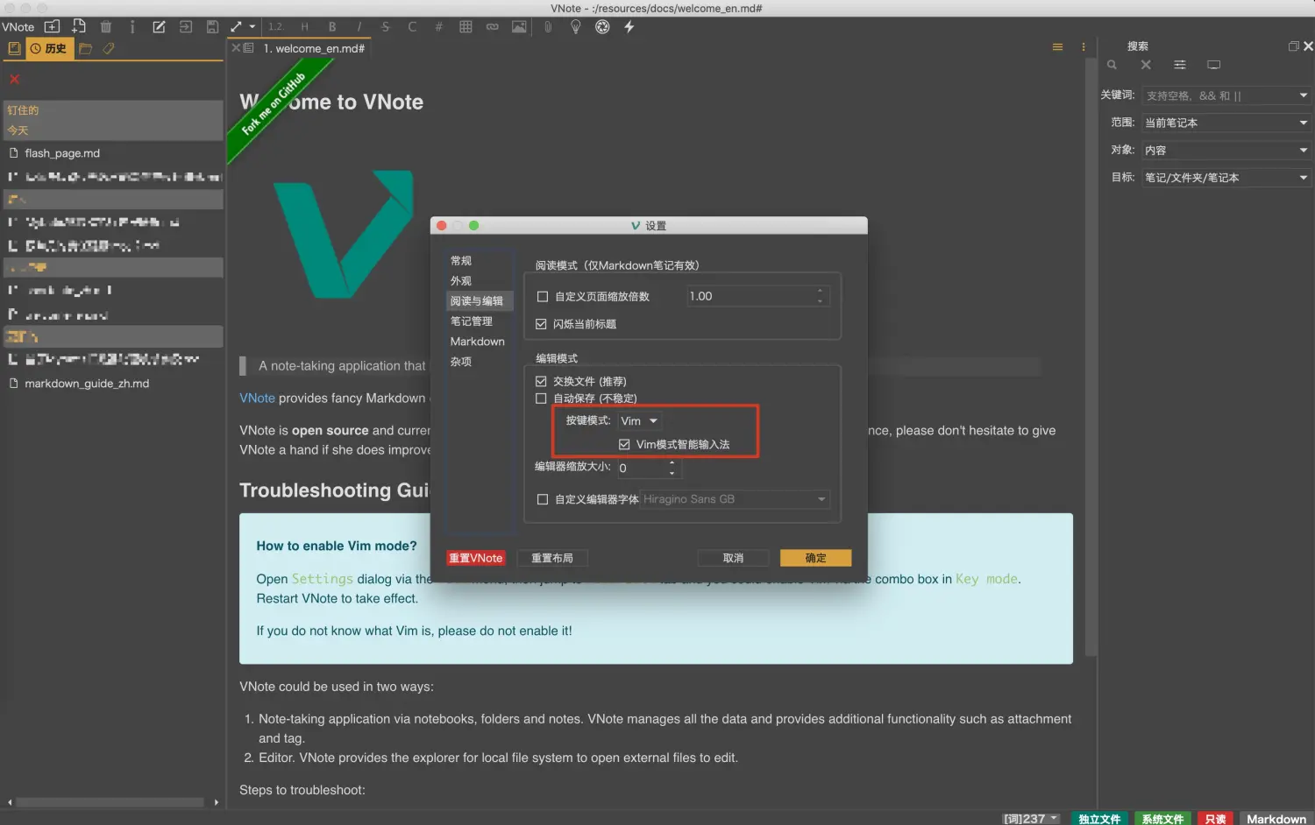Insert an image using picture icon
Image resolution: width=1315 pixels, height=825 pixels.
pyautogui.click(x=519, y=27)
